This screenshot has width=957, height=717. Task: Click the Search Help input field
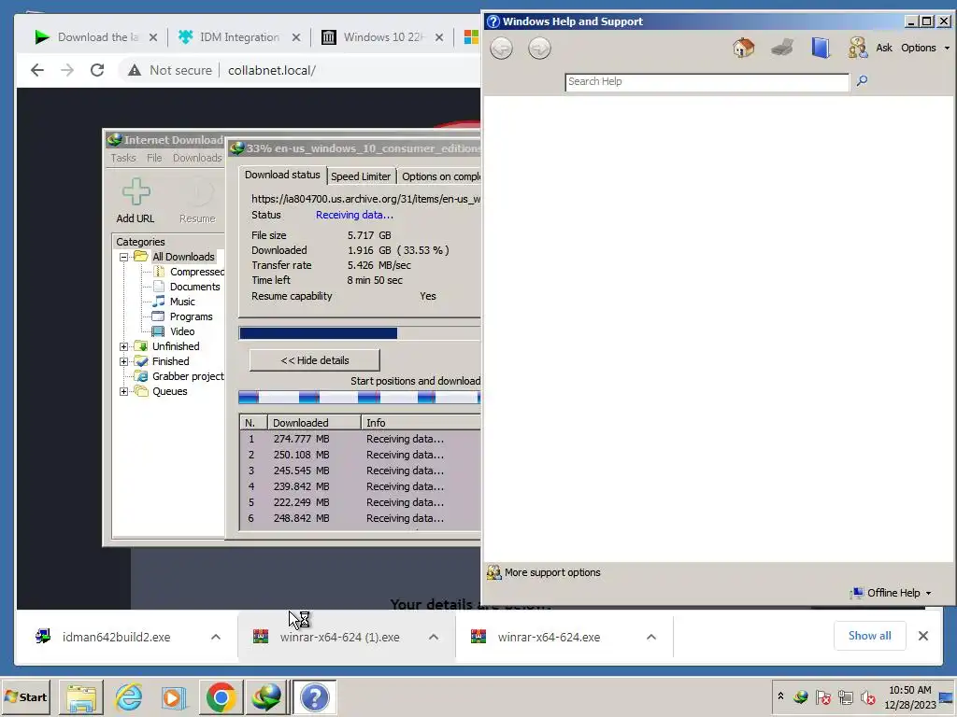pyautogui.click(x=707, y=82)
